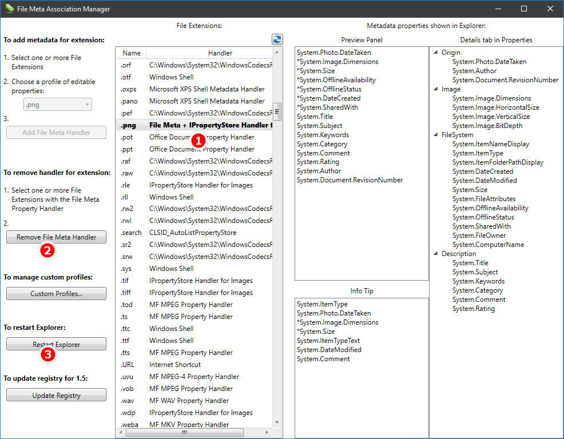Viewport: 564px width, 439px height.
Task: Click the scroll left arrow of extensions list
Action: [121, 432]
